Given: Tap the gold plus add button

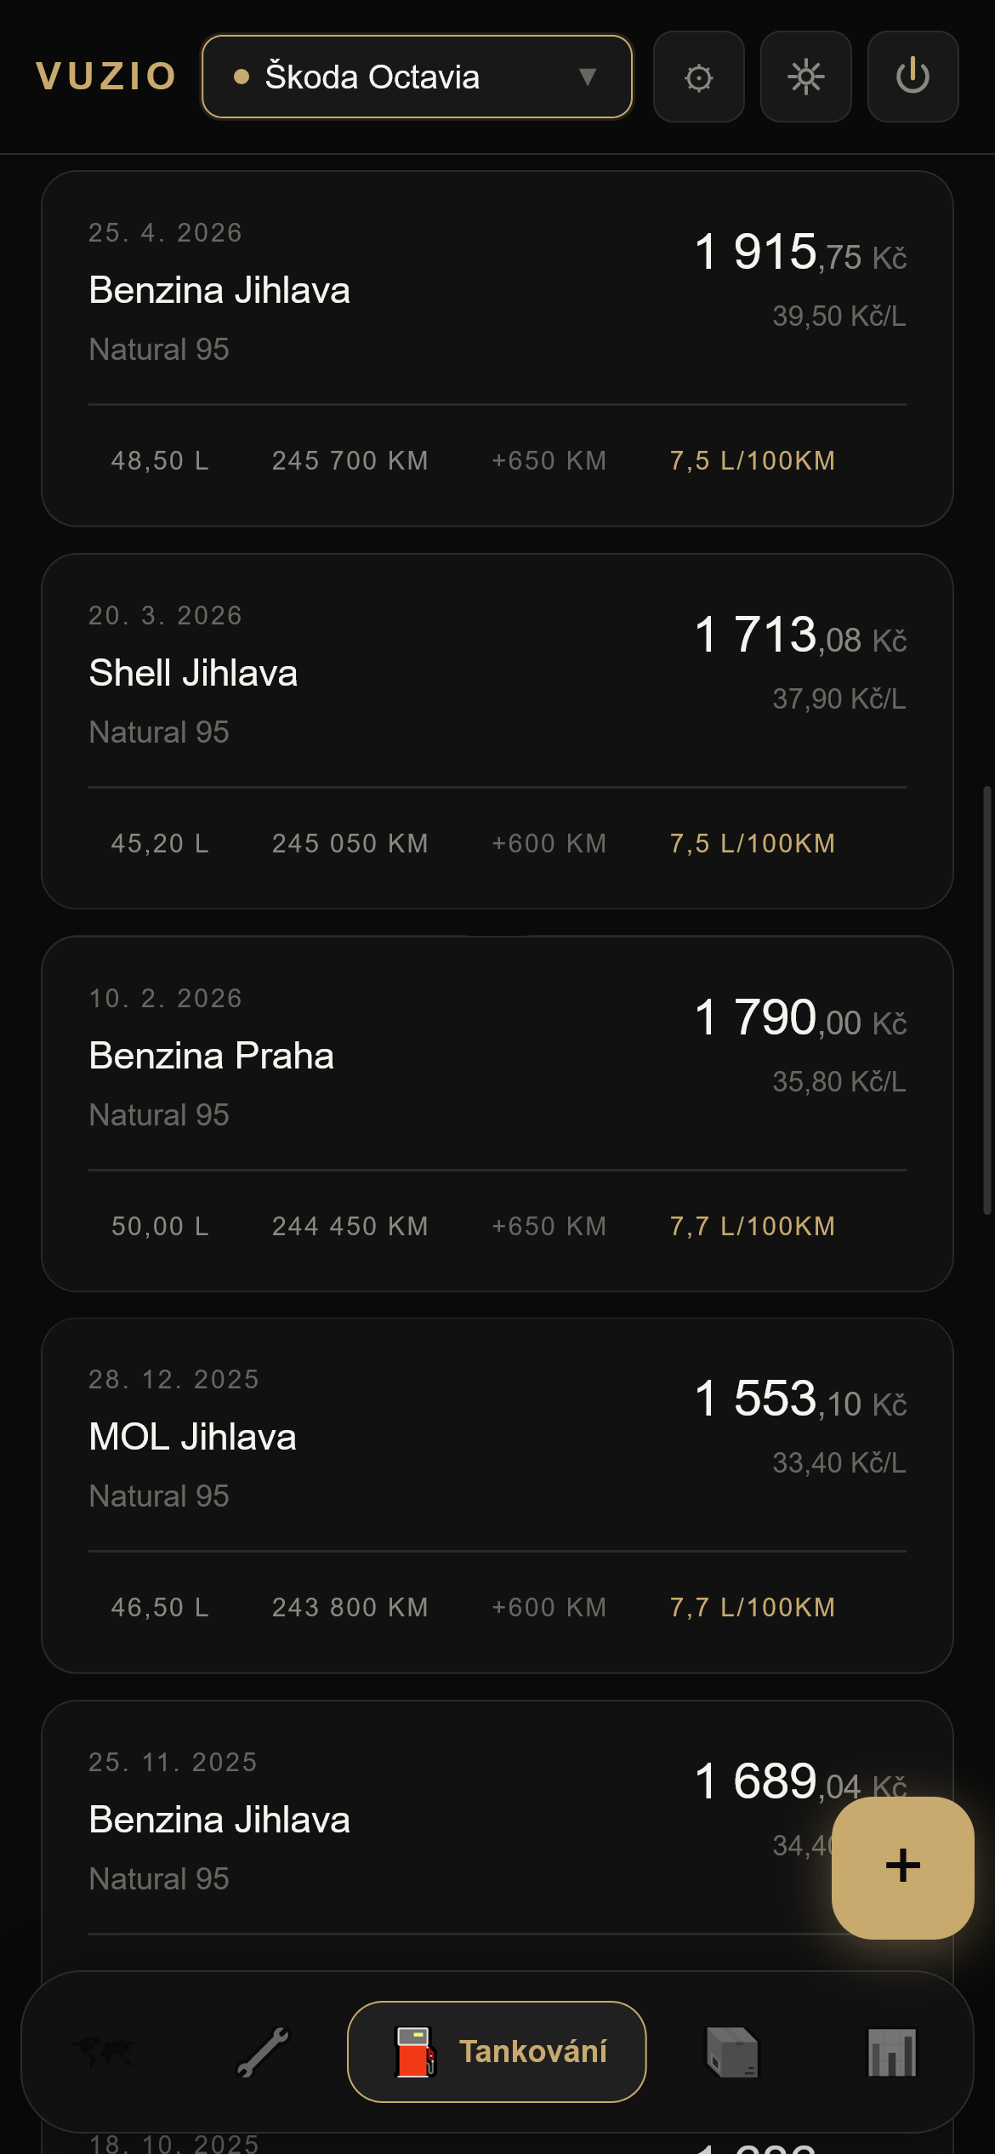Looking at the screenshot, I should pos(902,1867).
